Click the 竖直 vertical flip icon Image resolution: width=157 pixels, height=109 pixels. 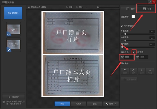tap(150, 71)
